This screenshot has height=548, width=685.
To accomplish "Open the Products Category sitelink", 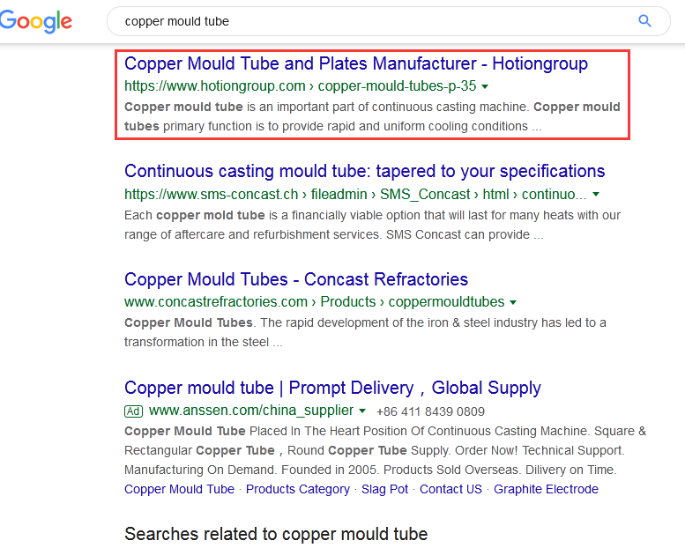I will coord(297,489).
